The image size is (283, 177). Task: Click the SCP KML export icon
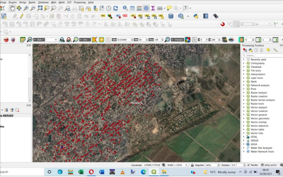pos(231,40)
